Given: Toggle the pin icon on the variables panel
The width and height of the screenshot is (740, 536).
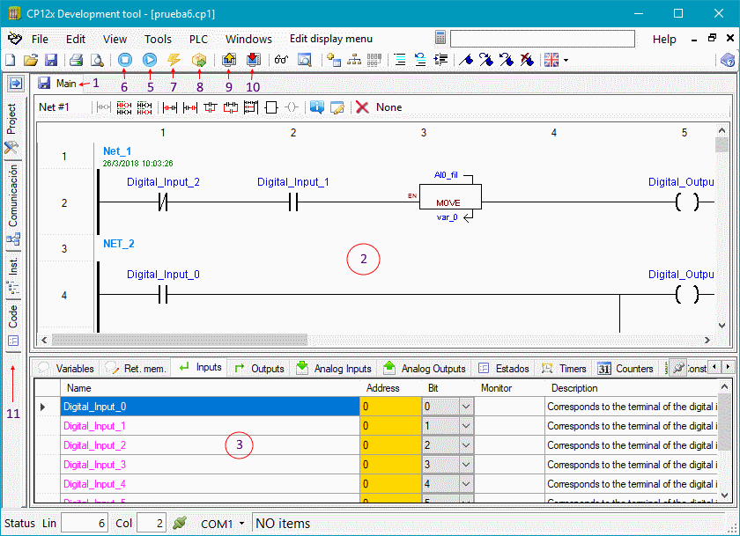Looking at the screenshot, I should click(x=678, y=368).
